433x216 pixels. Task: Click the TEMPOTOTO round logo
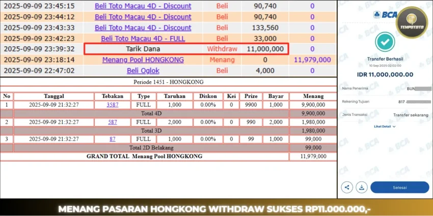(412, 22)
